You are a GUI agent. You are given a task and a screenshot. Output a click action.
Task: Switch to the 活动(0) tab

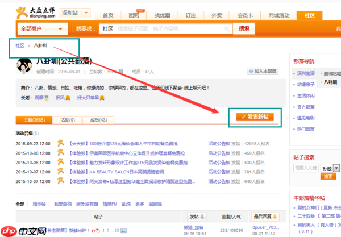(68, 120)
